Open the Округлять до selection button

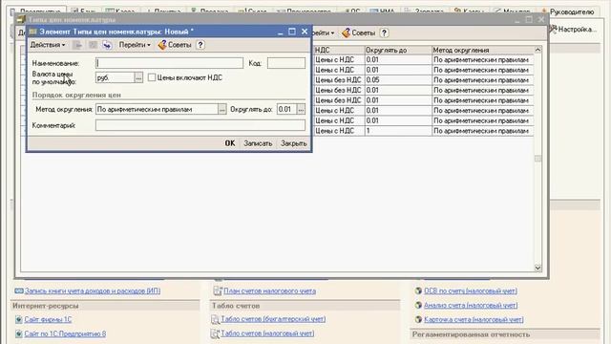[x=301, y=109]
